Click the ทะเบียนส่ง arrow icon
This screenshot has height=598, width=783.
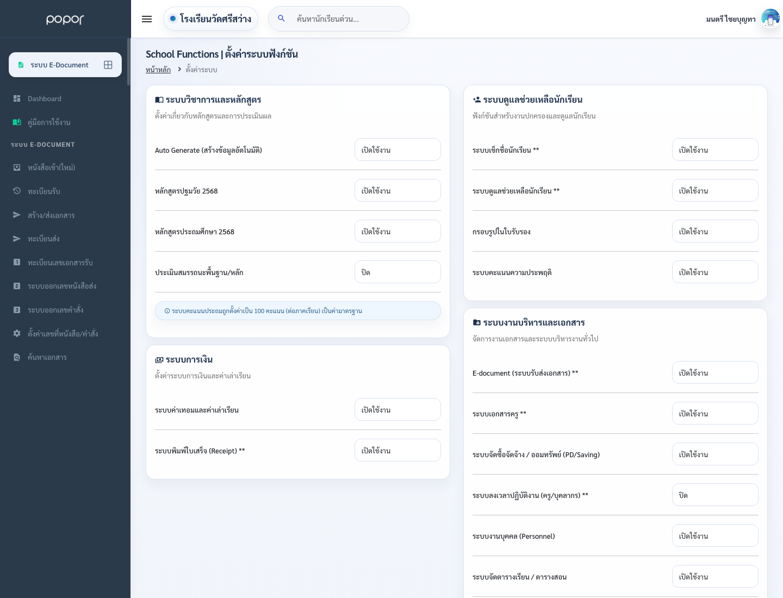(x=17, y=239)
